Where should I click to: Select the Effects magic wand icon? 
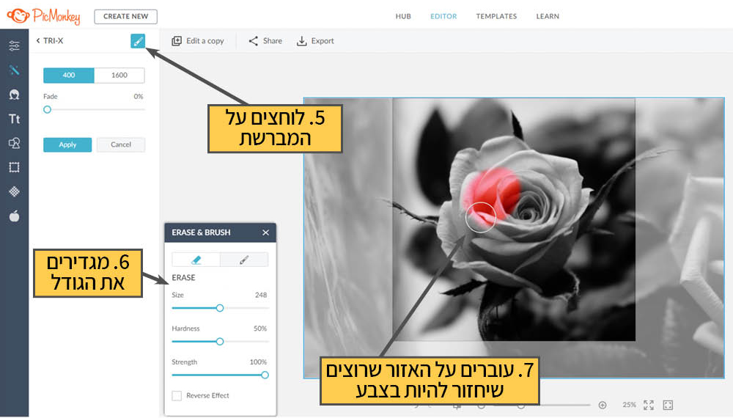click(x=14, y=70)
